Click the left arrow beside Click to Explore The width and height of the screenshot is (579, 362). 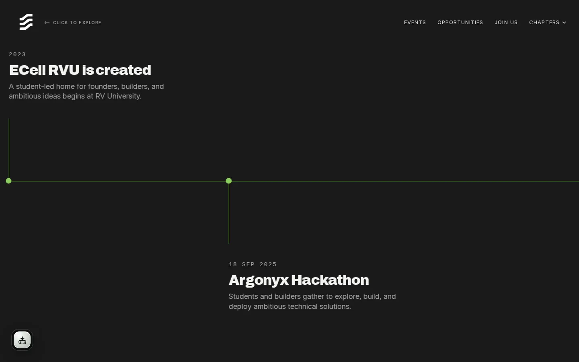[x=47, y=23]
